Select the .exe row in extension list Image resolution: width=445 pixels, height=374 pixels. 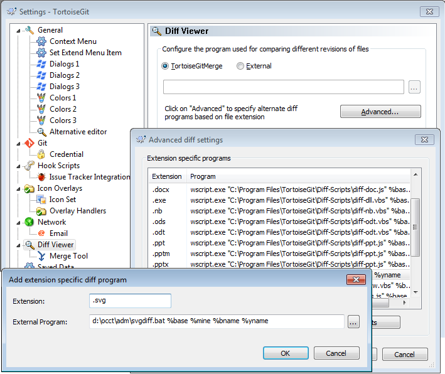click(279, 200)
